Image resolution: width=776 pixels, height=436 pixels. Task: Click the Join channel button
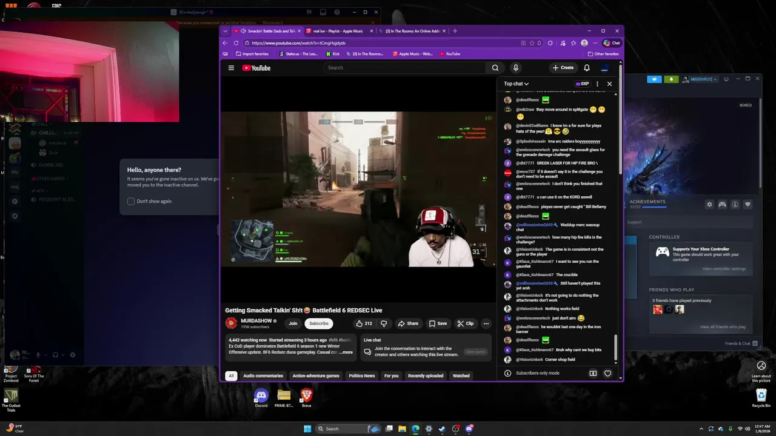293,323
